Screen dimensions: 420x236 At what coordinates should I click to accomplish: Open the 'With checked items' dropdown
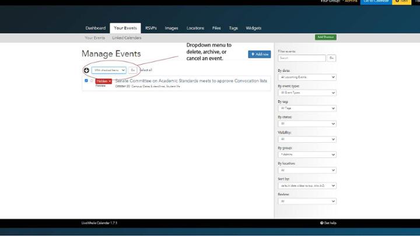tap(109, 70)
